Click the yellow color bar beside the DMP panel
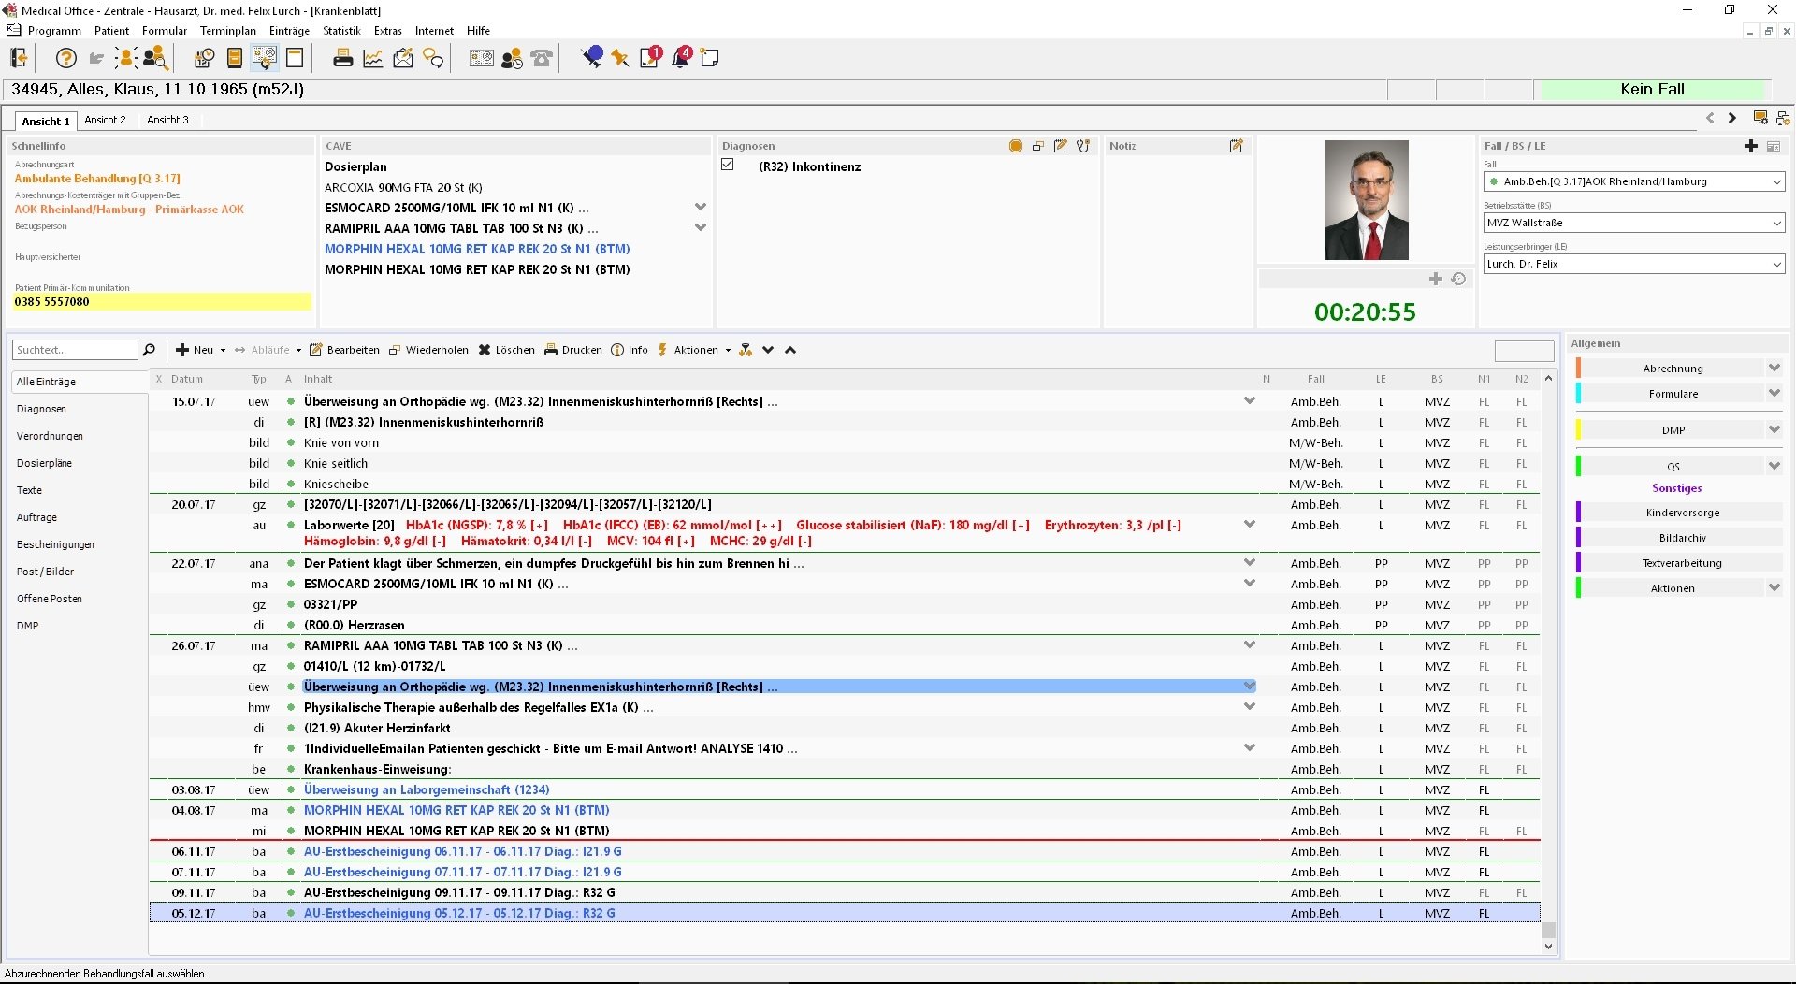 pos(1579,429)
